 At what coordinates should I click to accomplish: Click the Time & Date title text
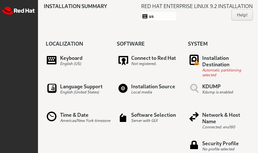pyautogui.click(x=74, y=115)
